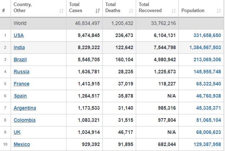The image size is (225, 151).
Task: Click Spain population 46,760,938
Action: [x=209, y=96]
